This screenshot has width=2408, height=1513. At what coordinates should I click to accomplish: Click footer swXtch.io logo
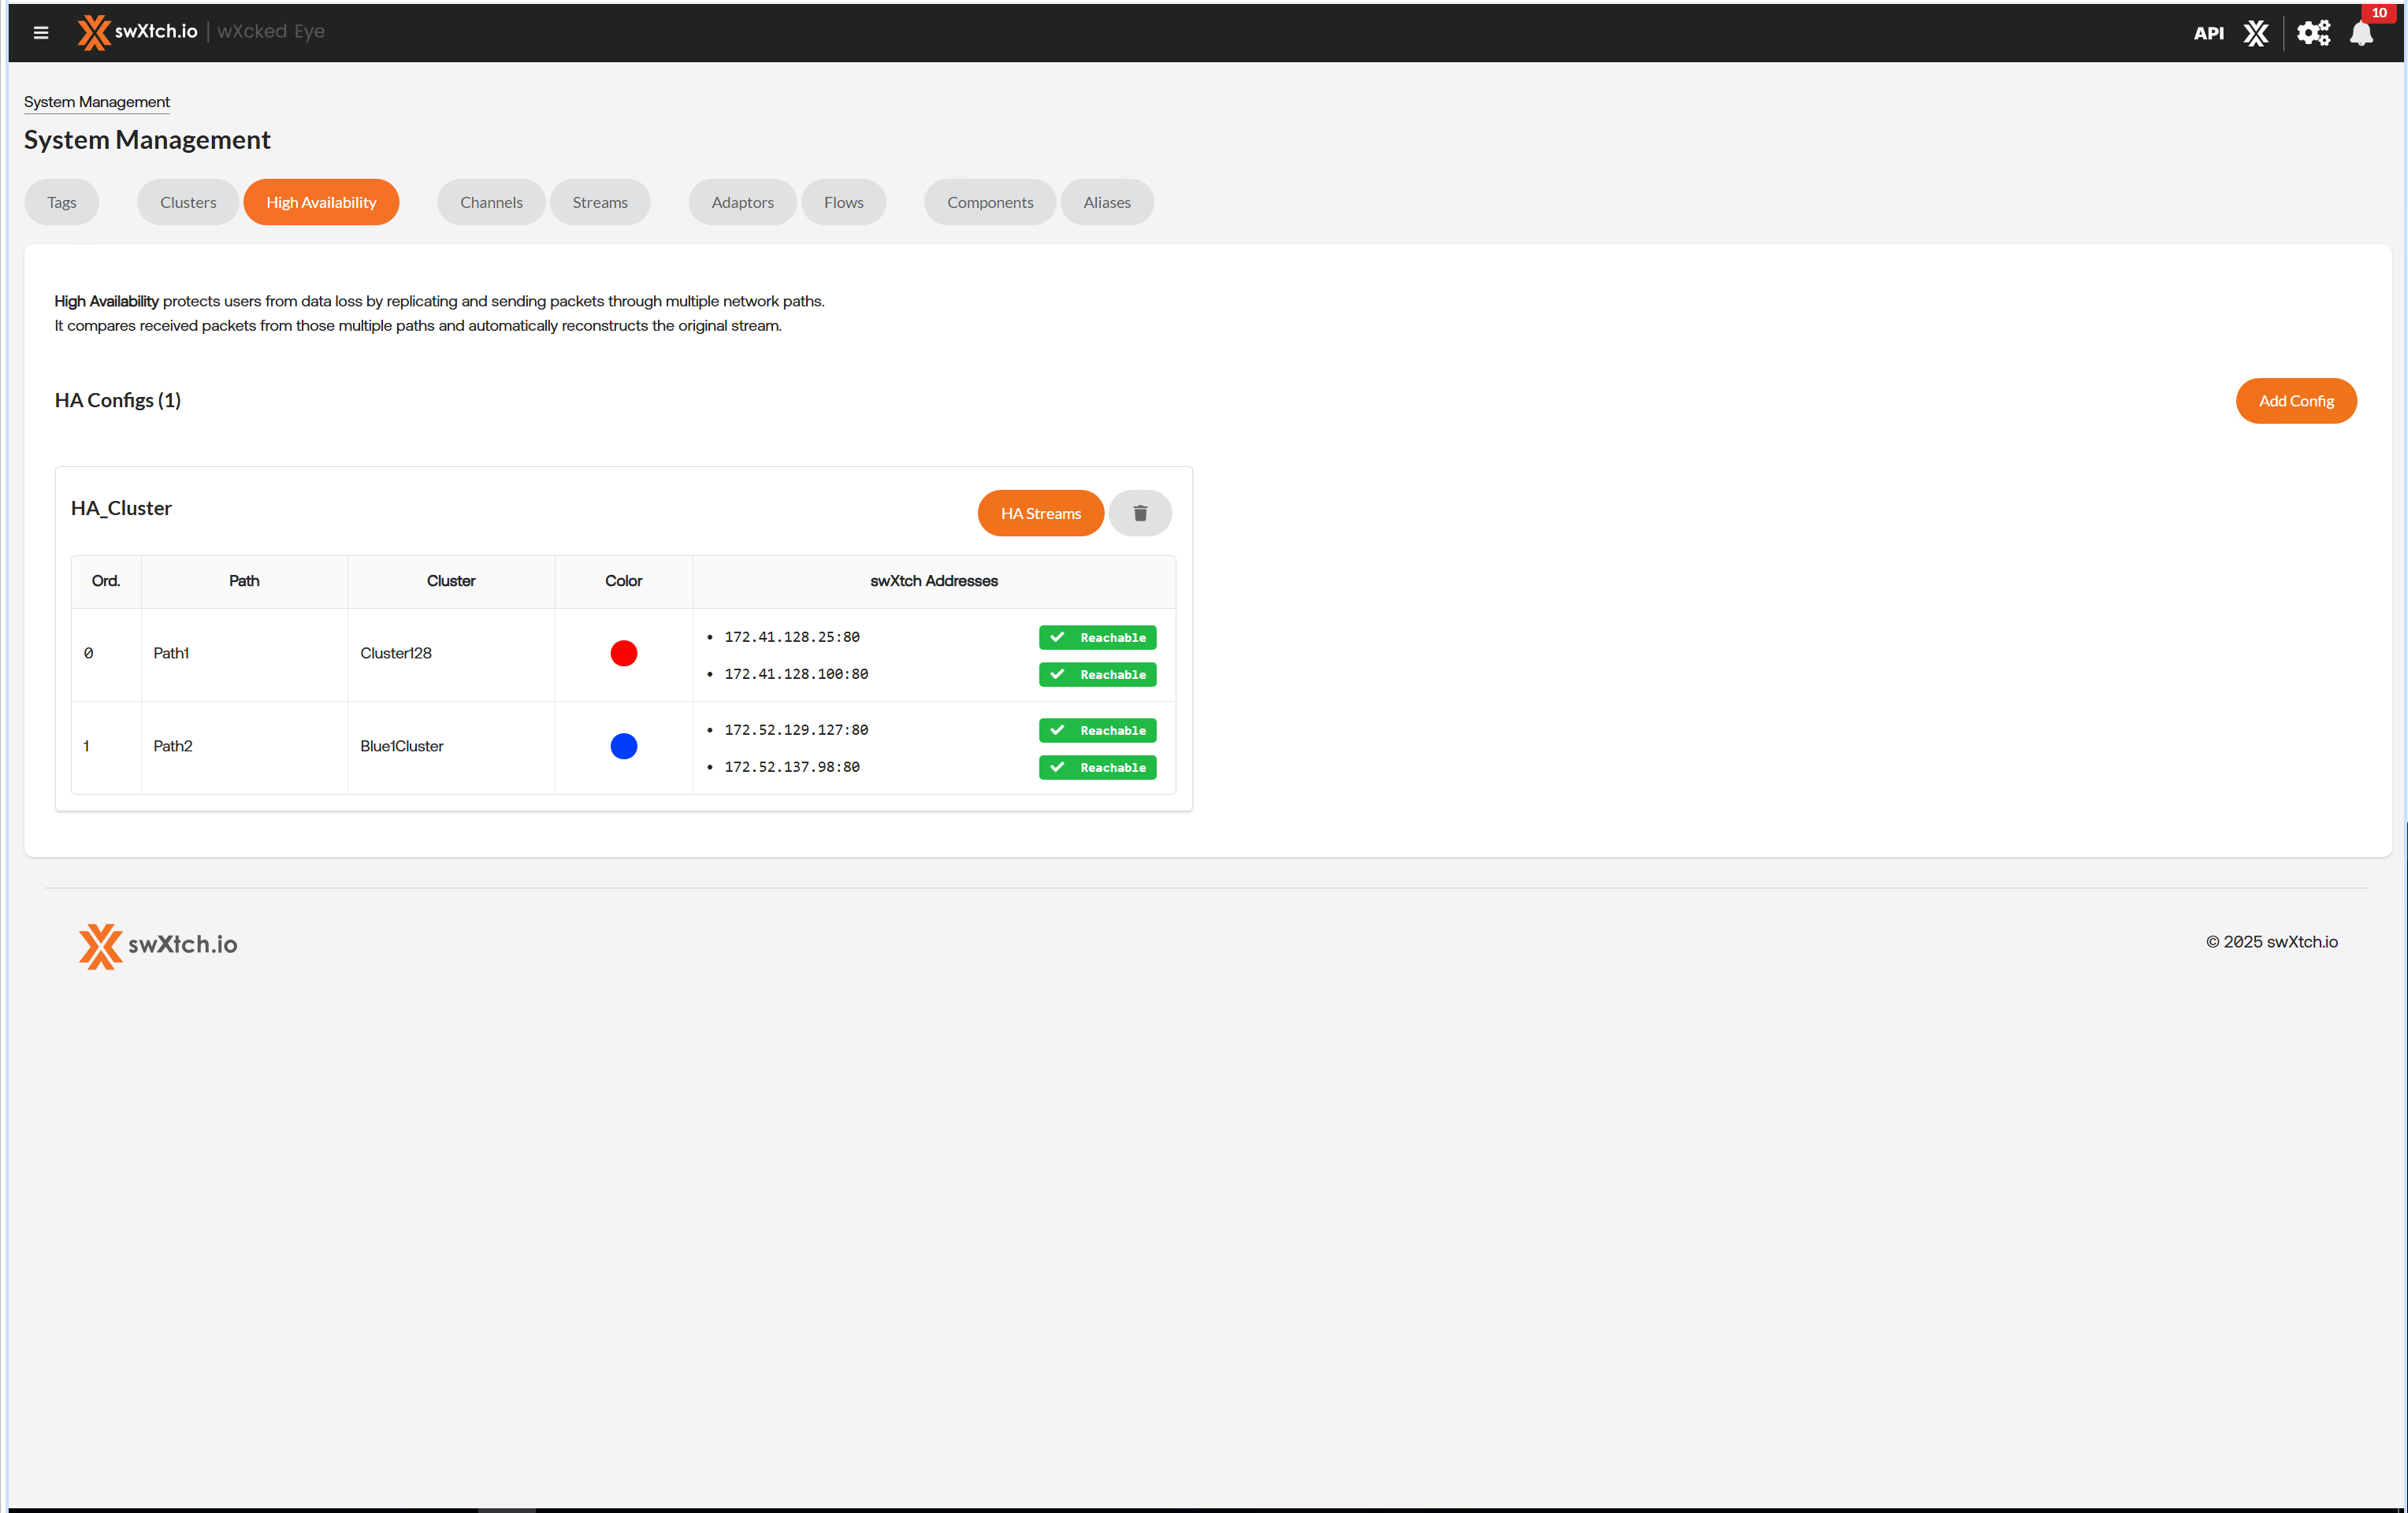(159, 944)
